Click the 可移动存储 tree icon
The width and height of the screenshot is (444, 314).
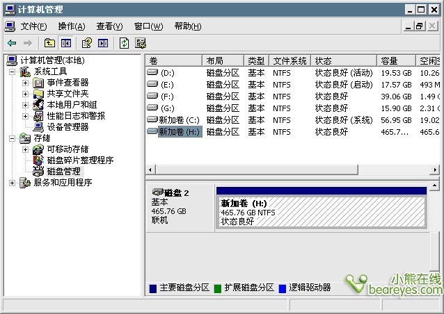coord(38,149)
